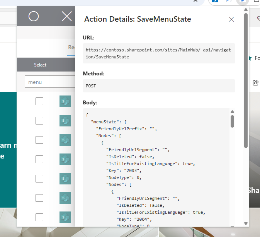Click the SaveMenuState URL text block
The height and width of the screenshot is (237, 260).
point(159,53)
